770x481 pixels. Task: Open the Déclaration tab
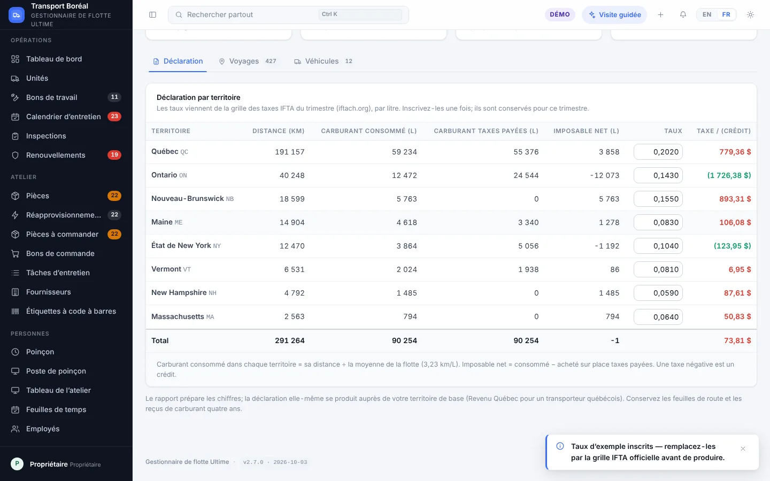pos(178,61)
